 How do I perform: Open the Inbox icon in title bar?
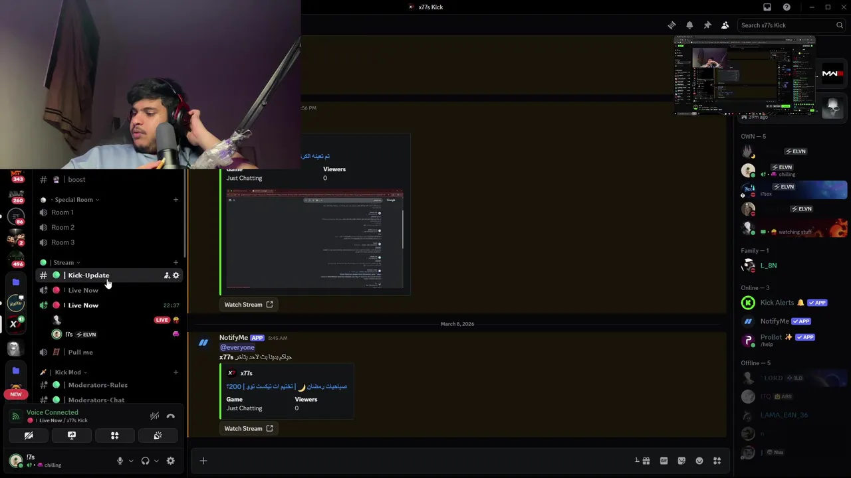767,7
